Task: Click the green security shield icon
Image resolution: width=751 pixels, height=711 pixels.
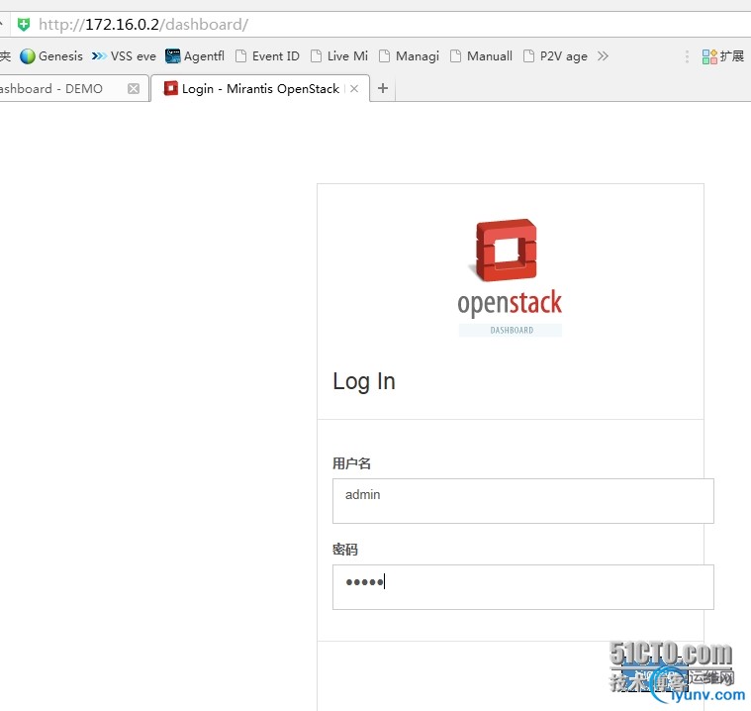Action: click(24, 25)
